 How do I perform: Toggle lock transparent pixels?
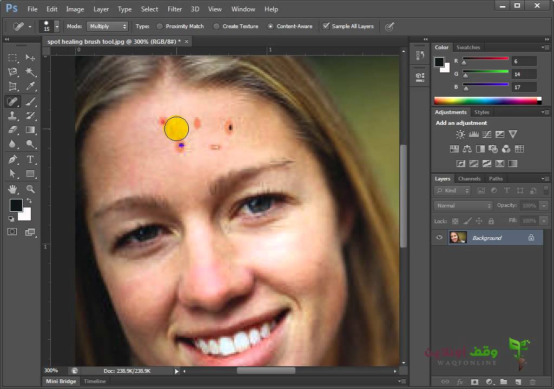[456, 222]
